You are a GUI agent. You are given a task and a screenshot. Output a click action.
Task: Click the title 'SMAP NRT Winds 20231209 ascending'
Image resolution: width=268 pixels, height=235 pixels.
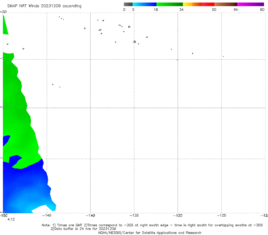[44, 6]
